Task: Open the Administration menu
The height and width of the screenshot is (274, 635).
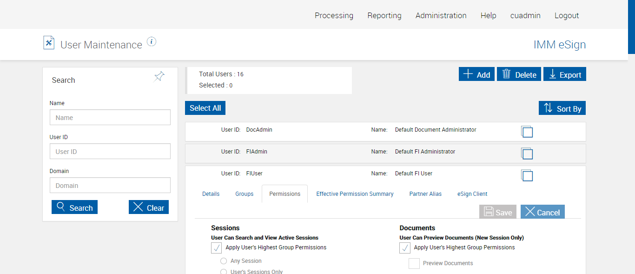Action: coord(441,15)
